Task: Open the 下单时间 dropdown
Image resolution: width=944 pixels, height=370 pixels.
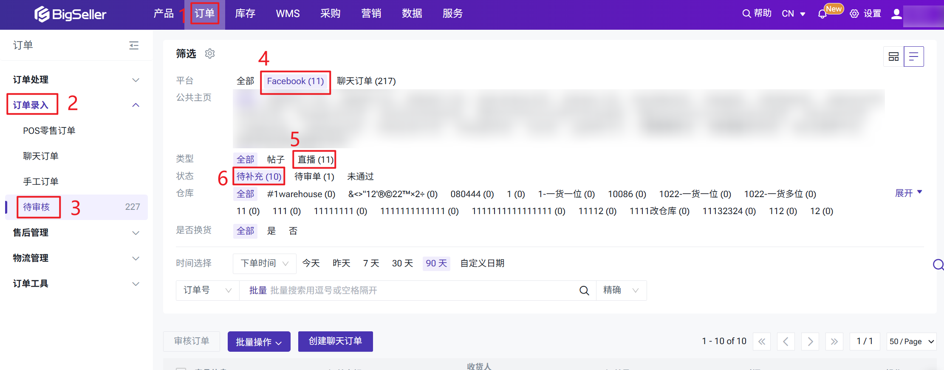Action: [x=264, y=263]
